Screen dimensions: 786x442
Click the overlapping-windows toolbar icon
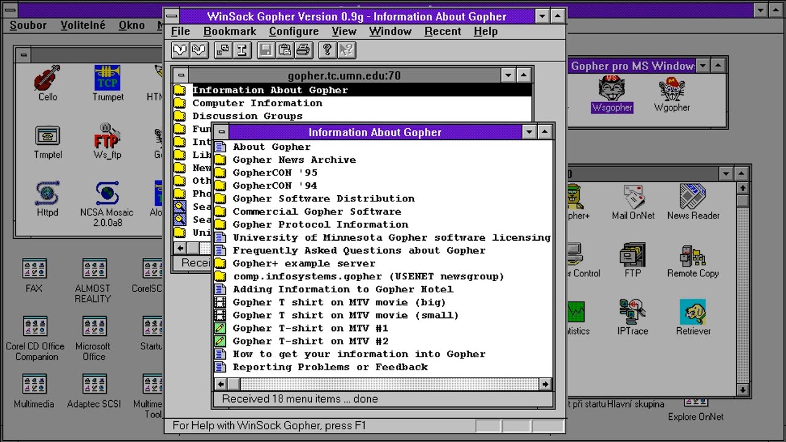click(224, 50)
